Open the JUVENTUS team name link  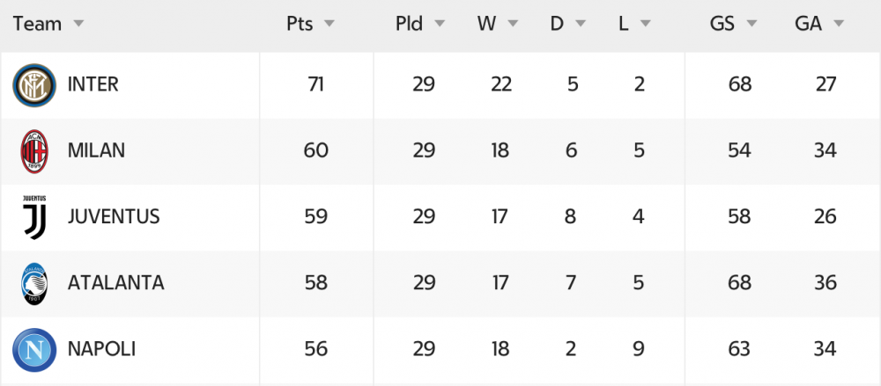[114, 217]
